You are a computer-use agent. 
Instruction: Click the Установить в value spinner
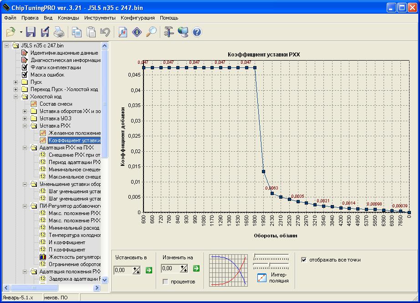click(137, 270)
